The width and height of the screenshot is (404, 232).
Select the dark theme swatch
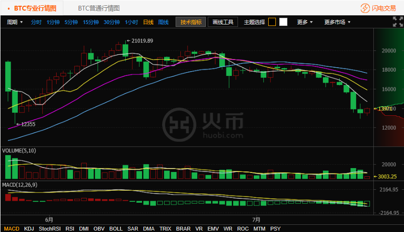click(x=272, y=22)
